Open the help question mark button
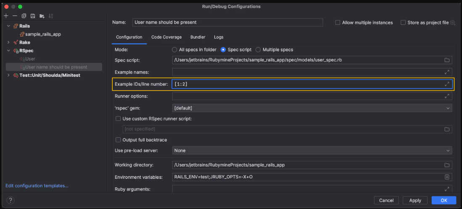The image size is (462, 209). [11, 200]
